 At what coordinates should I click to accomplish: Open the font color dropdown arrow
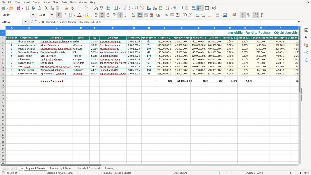coord(83,15)
